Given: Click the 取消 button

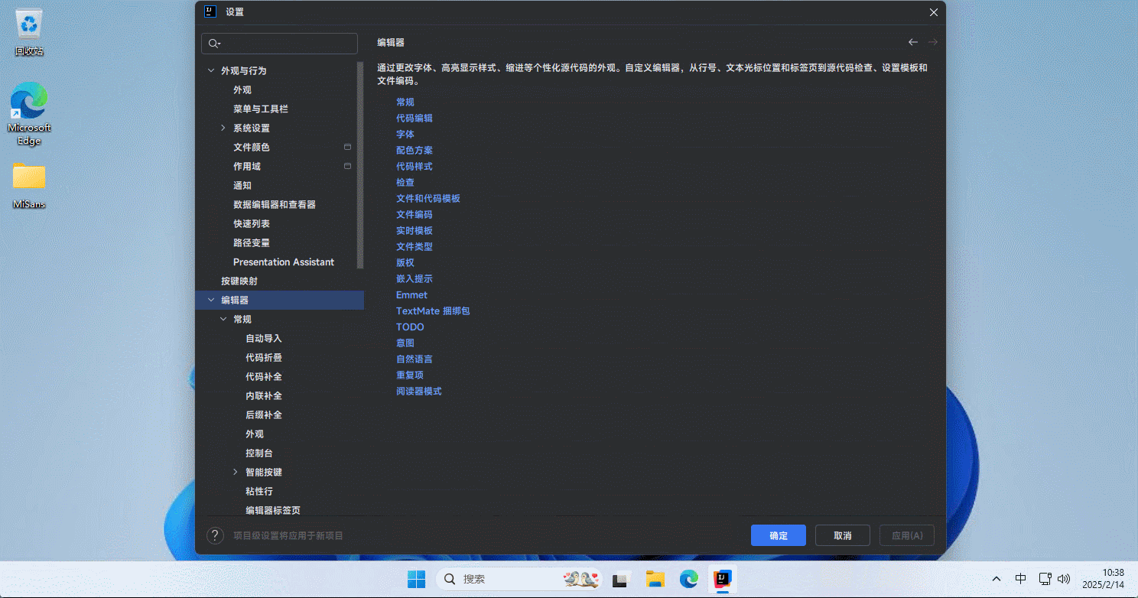Looking at the screenshot, I should click(x=842, y=535).
